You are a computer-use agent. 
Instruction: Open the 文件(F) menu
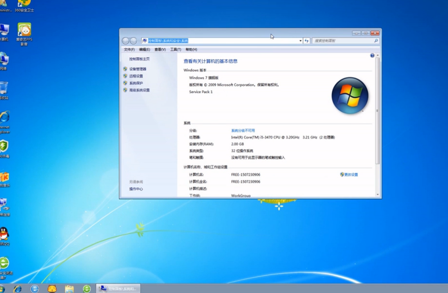pos(129,49)
